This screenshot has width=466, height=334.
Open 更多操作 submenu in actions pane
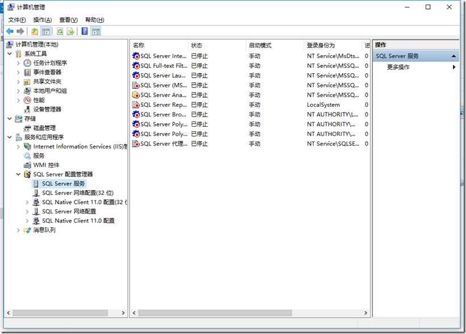[x=415, y=67]
